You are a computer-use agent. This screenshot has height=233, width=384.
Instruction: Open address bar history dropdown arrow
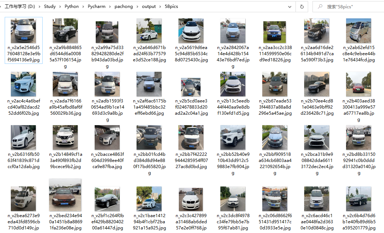(290, 7)
